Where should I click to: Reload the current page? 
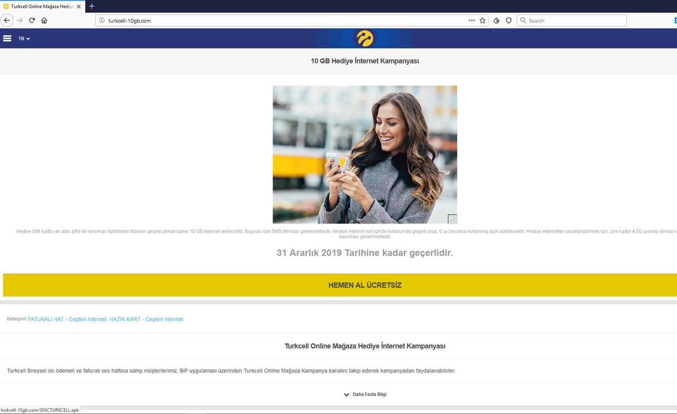(x=32, y=20)
